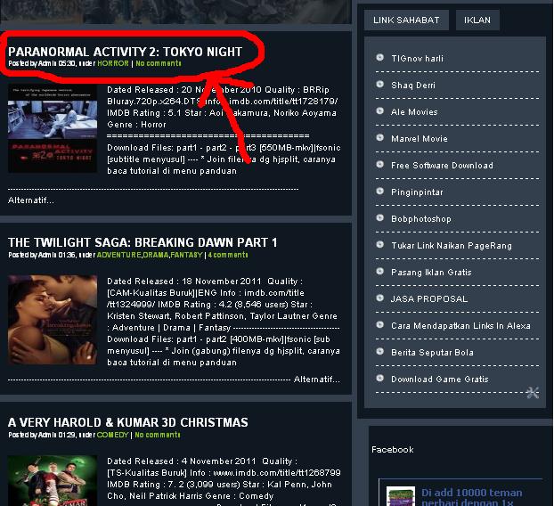The image size is (554, 506).
Task: Open the Bobphotoshop link
Action: point(421,219)
